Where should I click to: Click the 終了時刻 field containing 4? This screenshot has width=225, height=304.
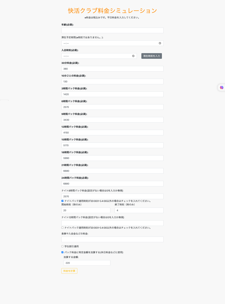tap(139, 210)
